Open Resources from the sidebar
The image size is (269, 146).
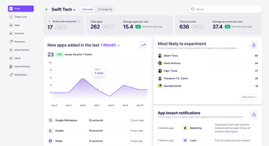click(x=17, y=42)
